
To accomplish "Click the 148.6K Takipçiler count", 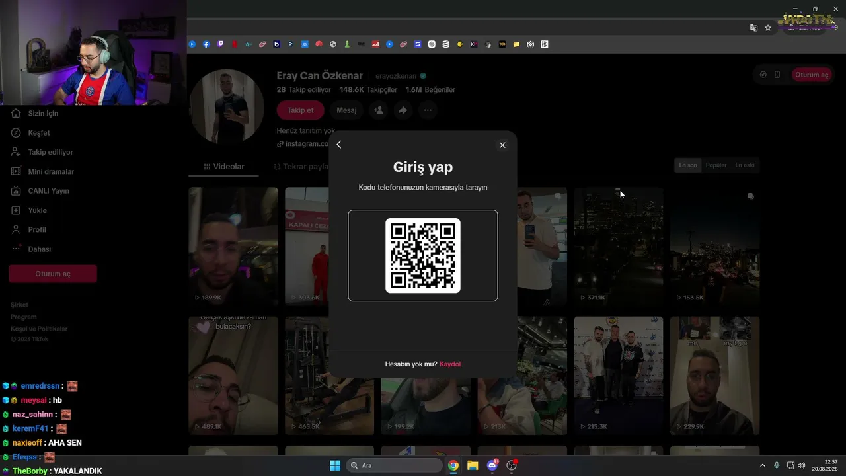I will 368,90.
